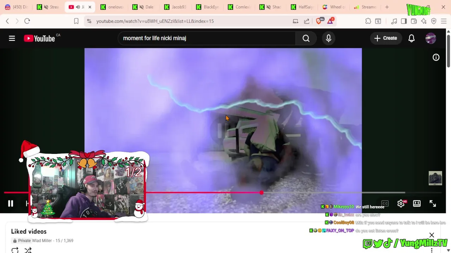Switch to the onelove tab
Image resolution: width=451 pixels, height=253 pixels.
(x=112, y=7)
